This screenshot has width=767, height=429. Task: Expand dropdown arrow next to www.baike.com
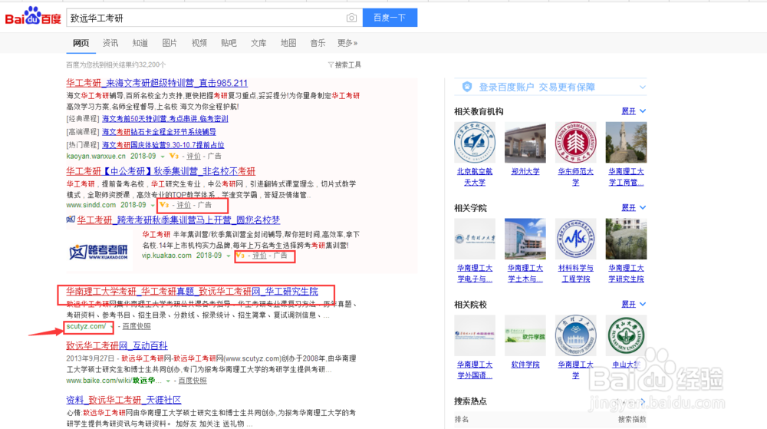coord(168,381)
